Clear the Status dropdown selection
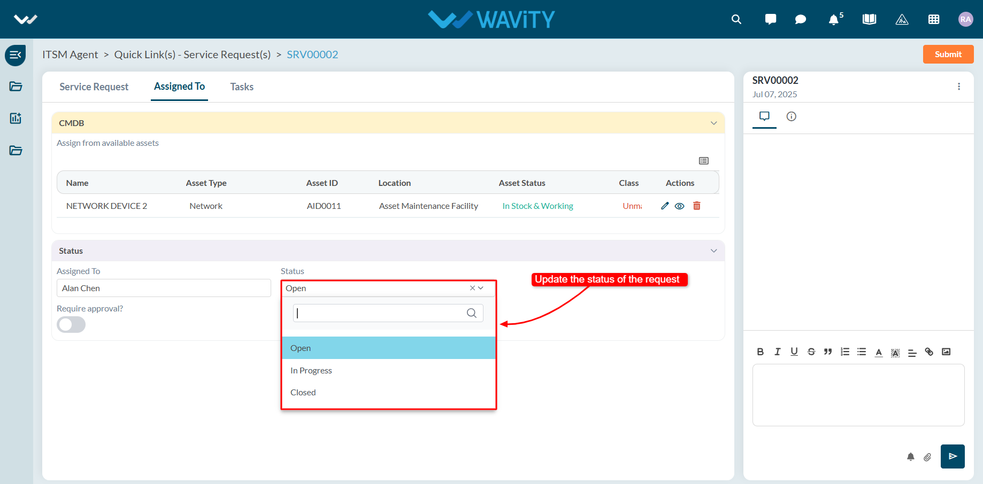983x484 pixels. (472, 288)
